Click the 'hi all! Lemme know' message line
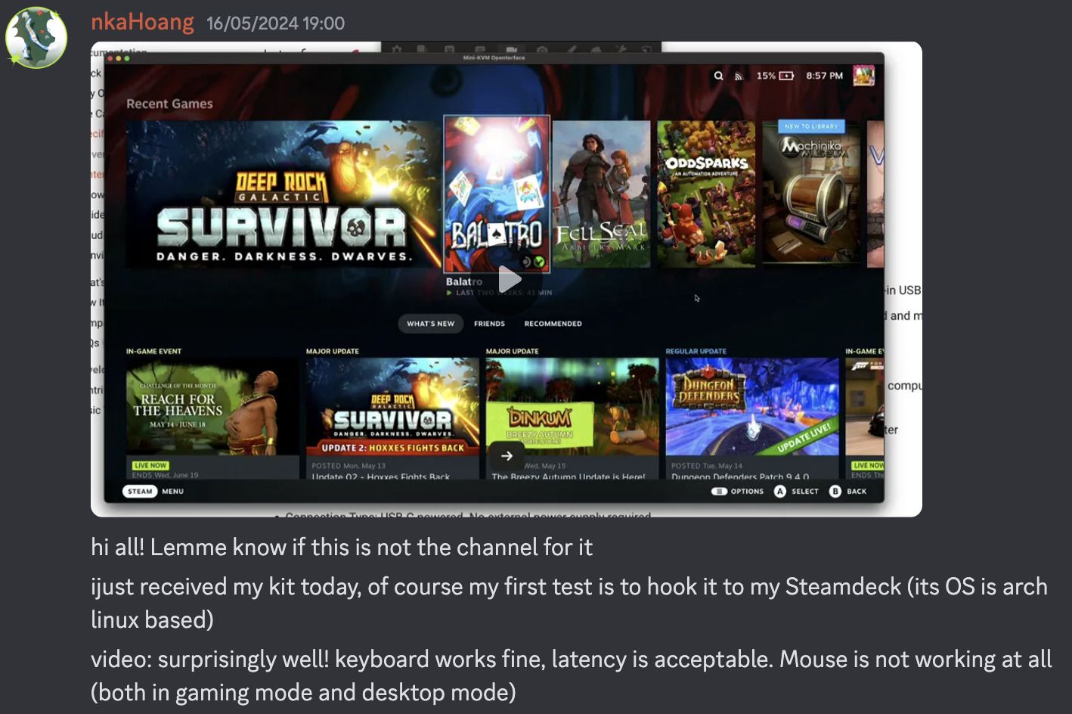Image resolution: width=1072 pixels, height=714 pixels. (342, 547)
